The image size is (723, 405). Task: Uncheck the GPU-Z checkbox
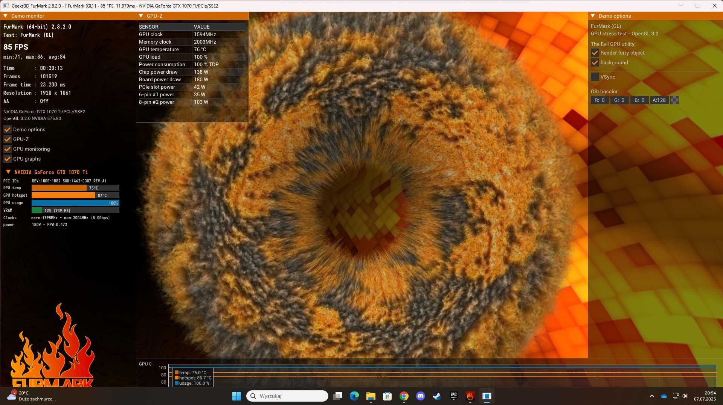coord(7,139)
